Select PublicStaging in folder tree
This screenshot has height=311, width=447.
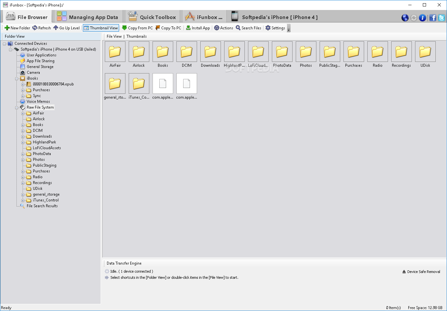45,165
